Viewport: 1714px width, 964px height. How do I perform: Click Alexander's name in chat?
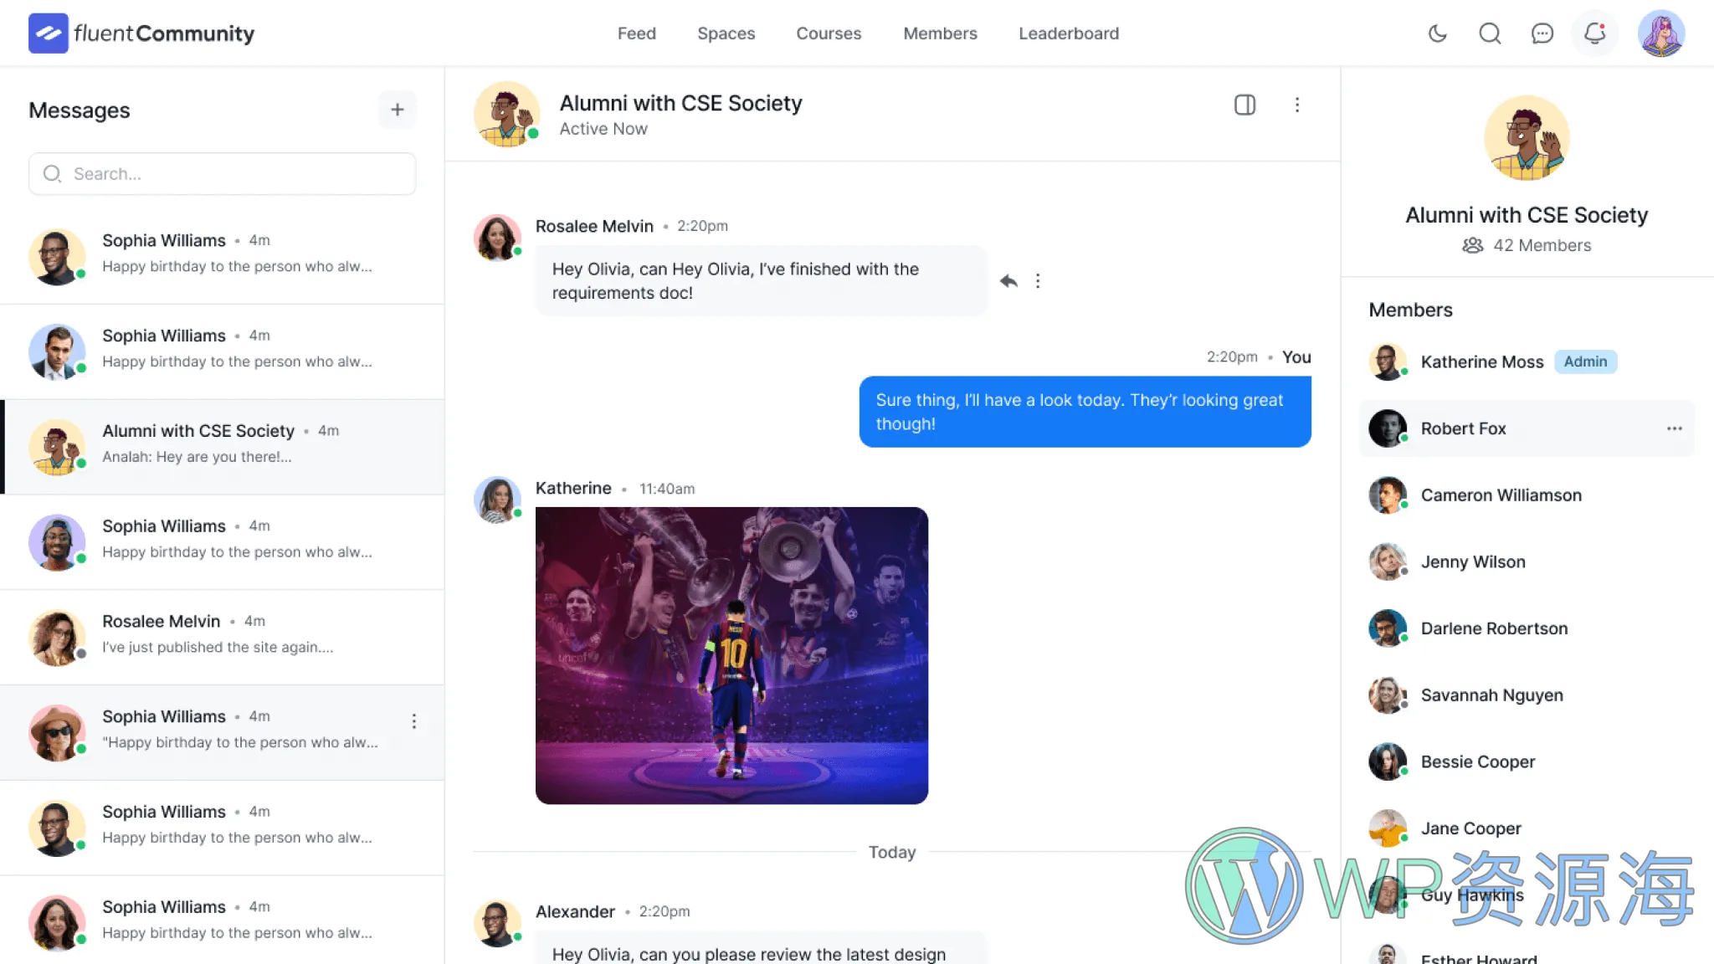click(575, 911)
